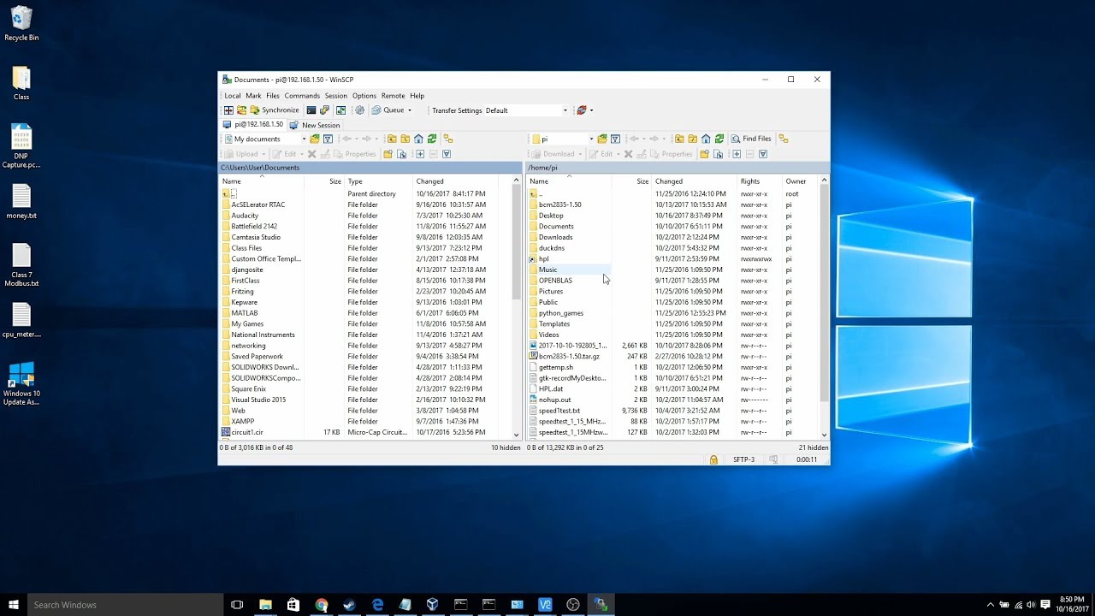Click Select Files plus icon in local panel

coord(420,154)
